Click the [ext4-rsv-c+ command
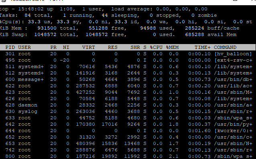256x159 pixels. pyautogui.click(x=233, y=60)
